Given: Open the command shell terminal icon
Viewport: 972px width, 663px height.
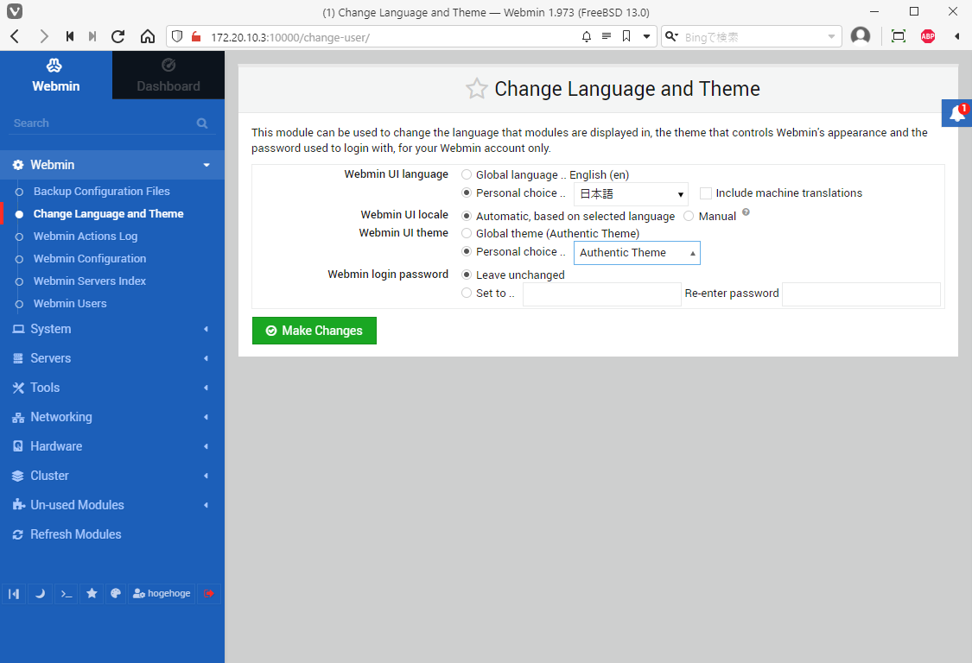Looking at the screenshot, I should 67,594.
